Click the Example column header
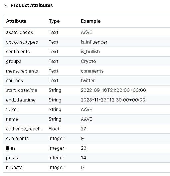Viewport: 170px width, 176px height. coord(91,21)
